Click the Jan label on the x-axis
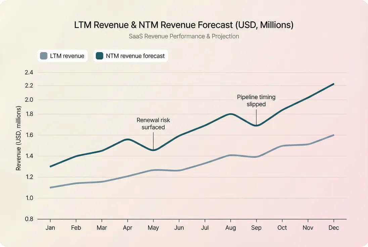This screenshot has width=368, height=247. (50, 228)
